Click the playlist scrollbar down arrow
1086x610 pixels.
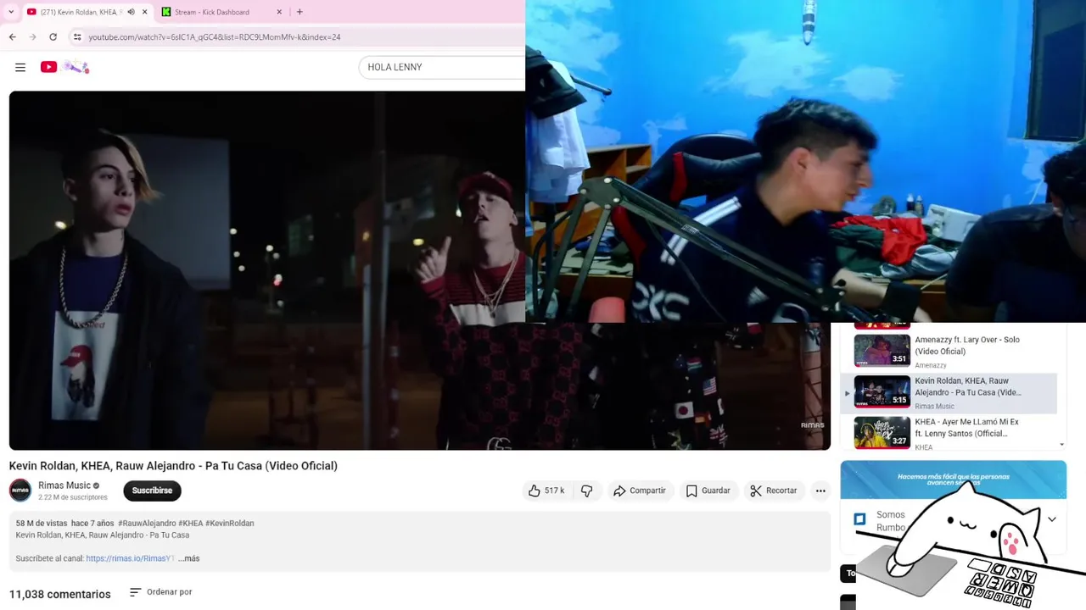coord(1062,445)
